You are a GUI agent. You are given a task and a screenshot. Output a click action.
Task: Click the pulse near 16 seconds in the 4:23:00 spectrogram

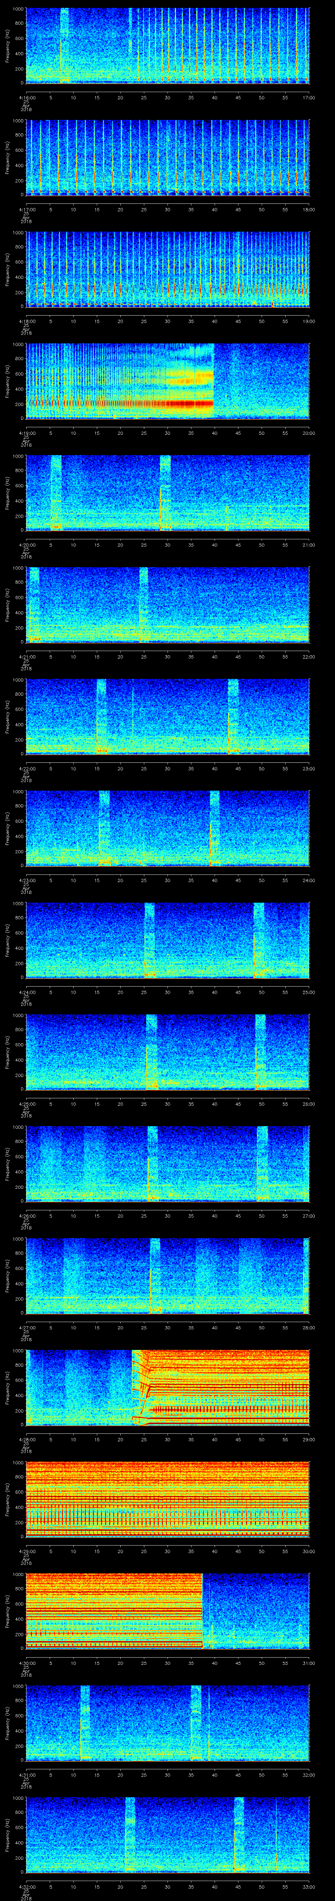pyautogui.click(x=104, y=828)
